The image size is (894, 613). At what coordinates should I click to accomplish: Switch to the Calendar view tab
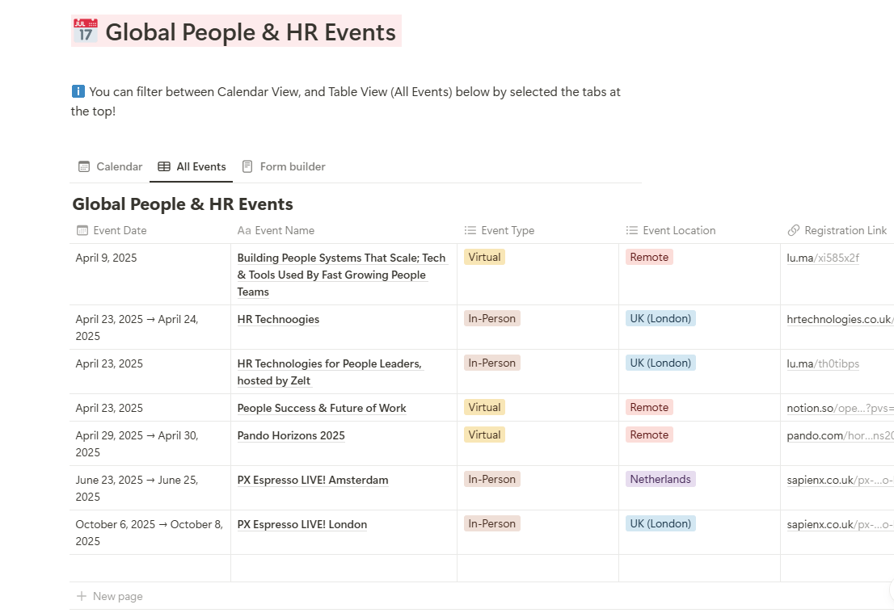pos(110,166)
